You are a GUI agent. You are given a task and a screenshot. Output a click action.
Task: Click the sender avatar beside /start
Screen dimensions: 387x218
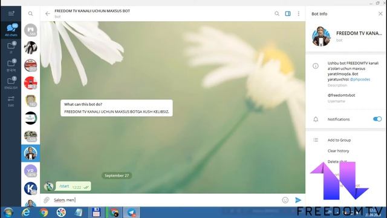[x=48, y=186]
